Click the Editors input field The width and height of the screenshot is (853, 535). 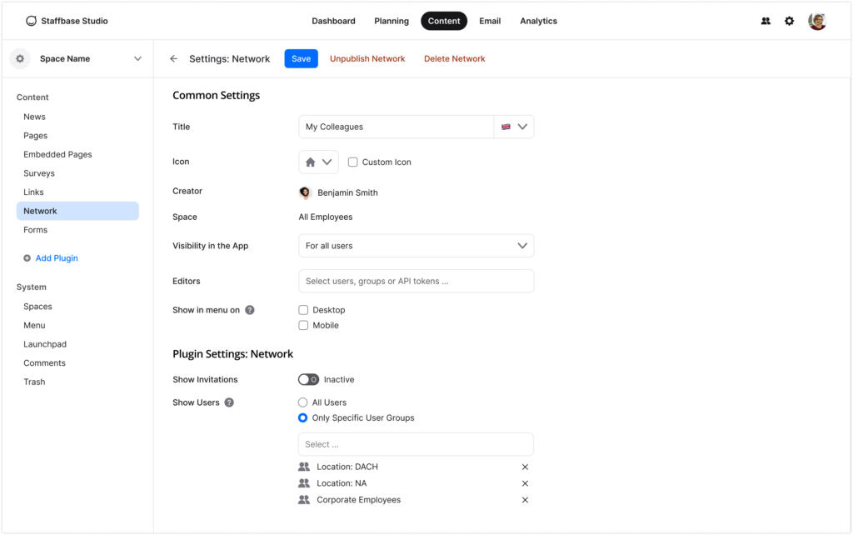point(416,281)
